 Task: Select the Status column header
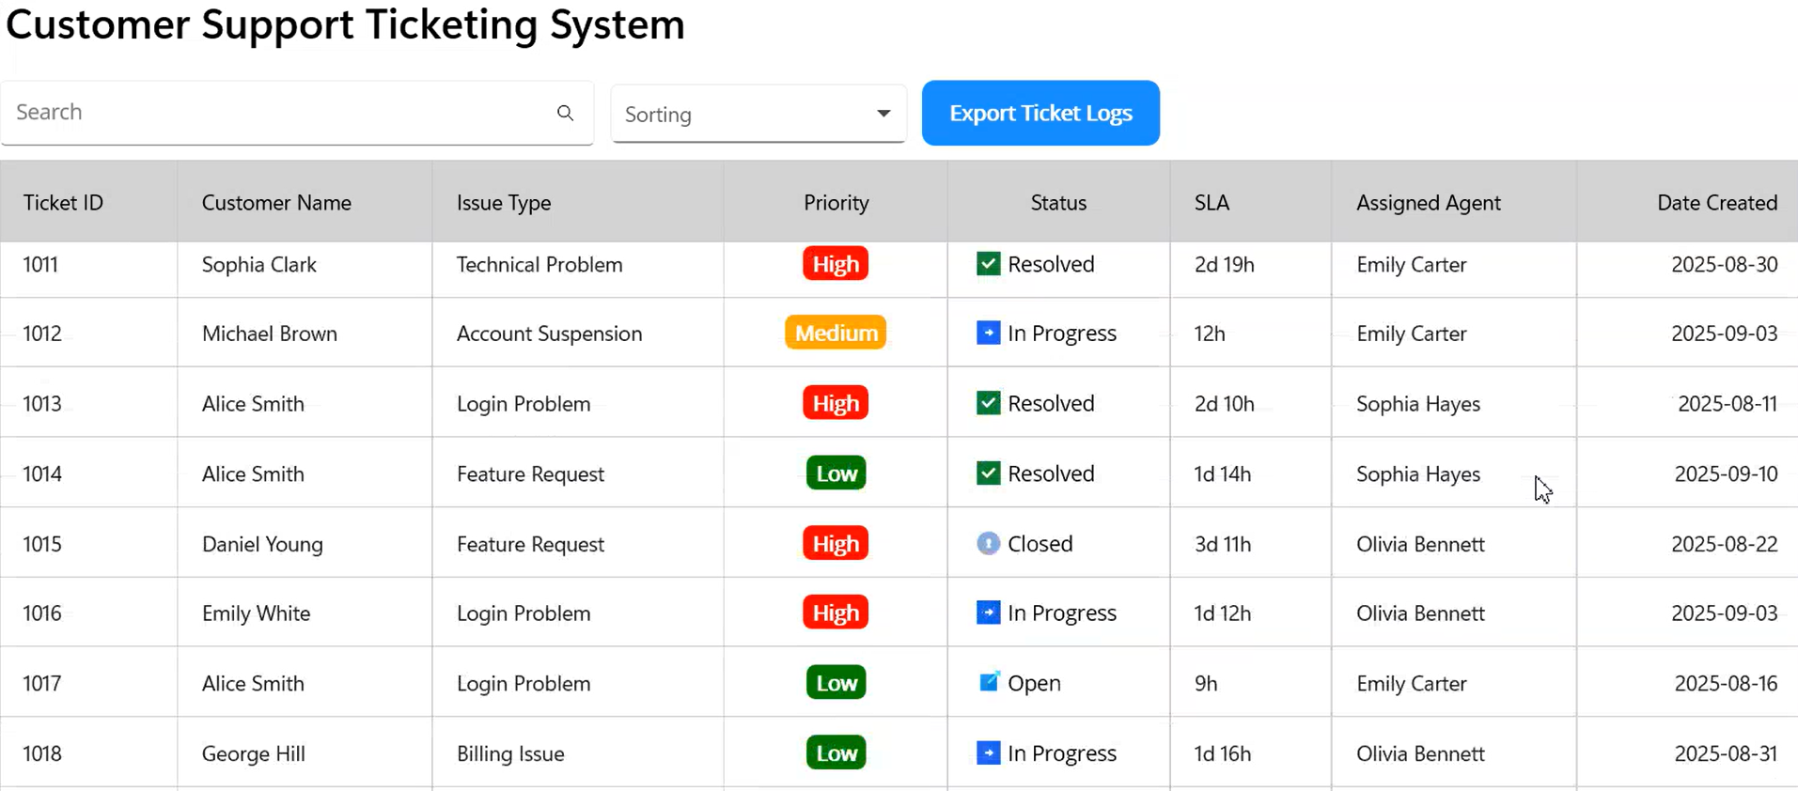pos(1057,202)
